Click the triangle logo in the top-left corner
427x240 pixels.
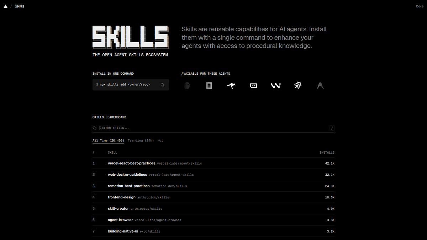pos(5,6)
